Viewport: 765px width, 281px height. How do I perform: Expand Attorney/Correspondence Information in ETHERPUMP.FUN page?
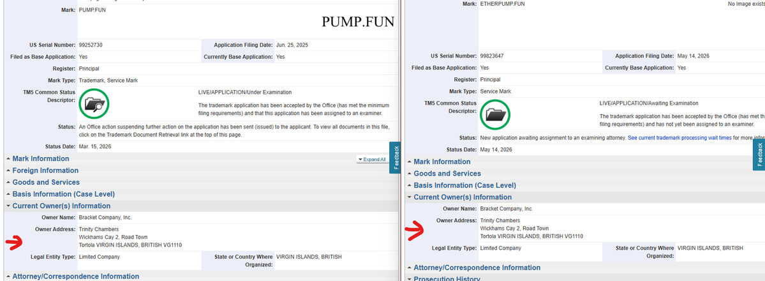click(477, 268)
